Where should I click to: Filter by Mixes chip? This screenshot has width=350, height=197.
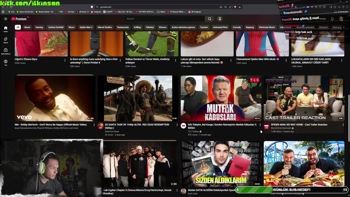tap(71, 27)
